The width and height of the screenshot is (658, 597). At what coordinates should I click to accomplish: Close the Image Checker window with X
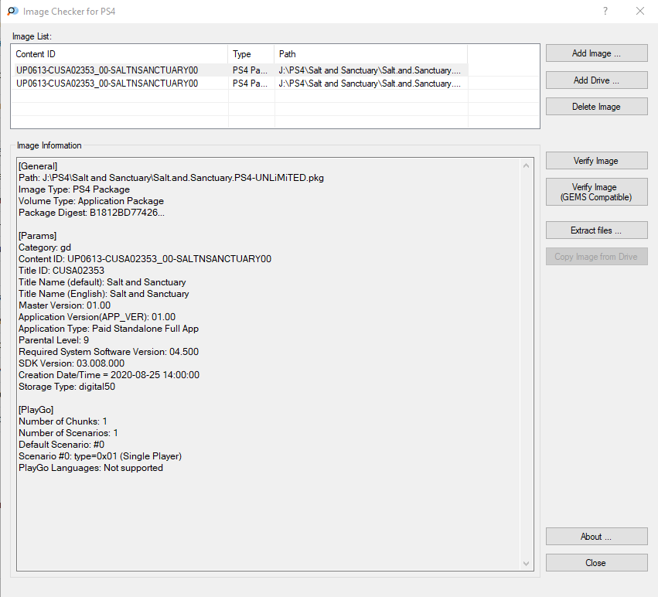point(640,12)
